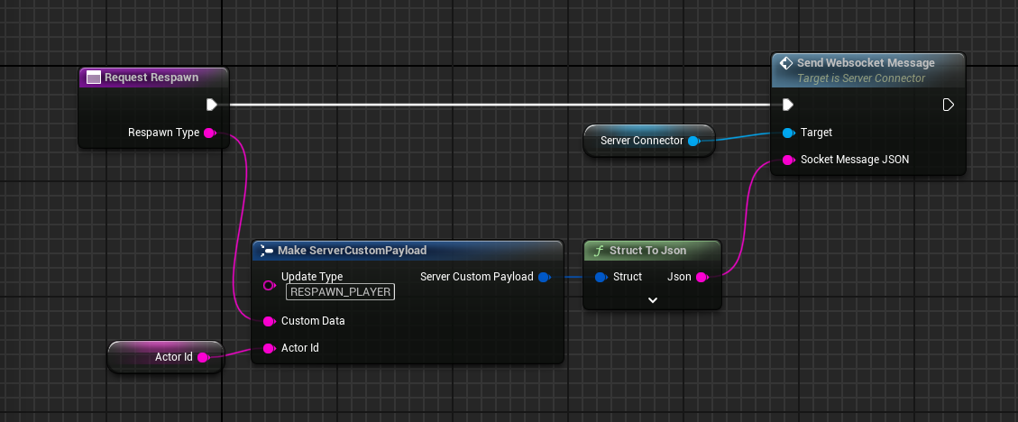Click the Socket Message JSON label
Screen dimensions: 1018x422
click(x=855, y=160)
